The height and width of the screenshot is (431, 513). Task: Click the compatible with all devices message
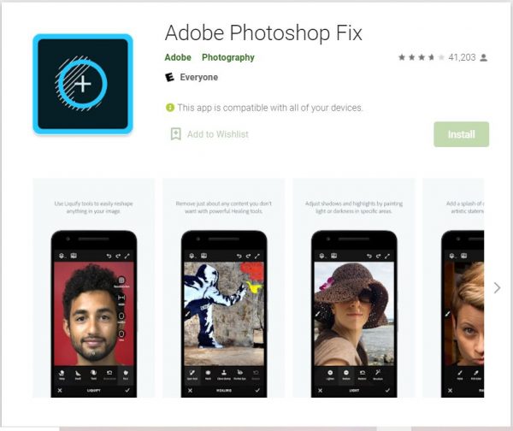pos(270,108)
